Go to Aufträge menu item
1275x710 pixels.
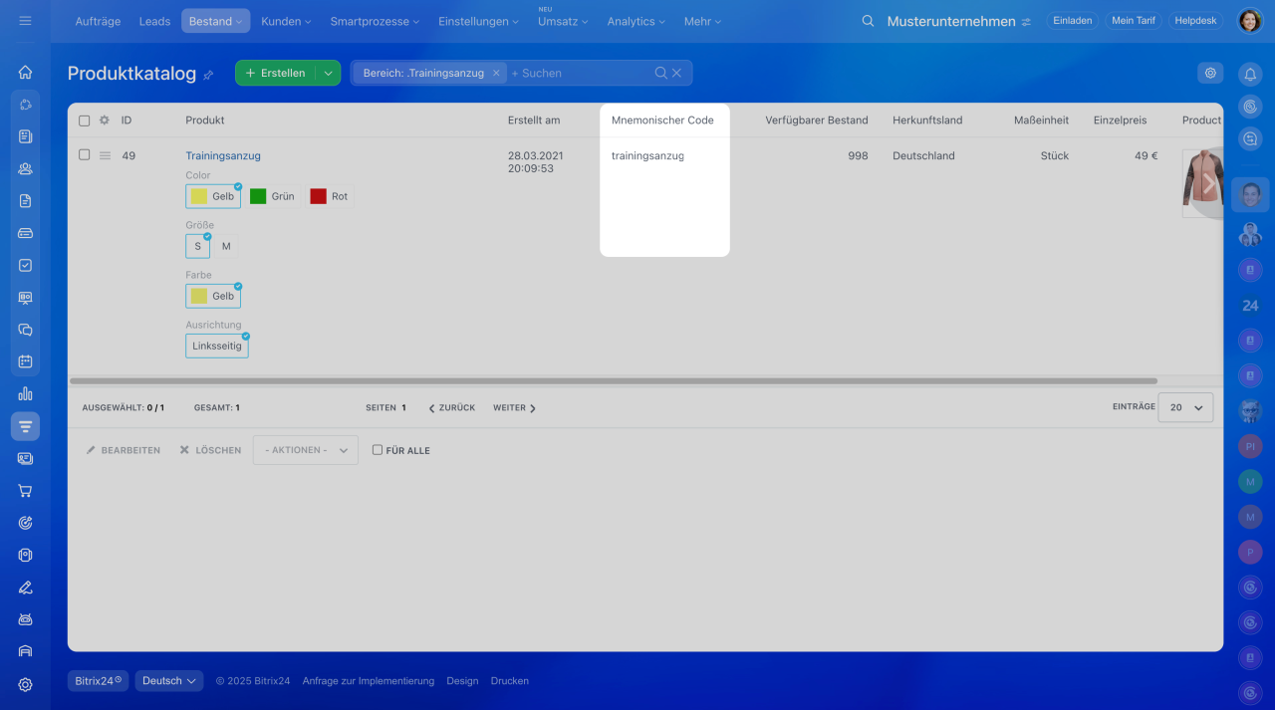tap(99, 21)
